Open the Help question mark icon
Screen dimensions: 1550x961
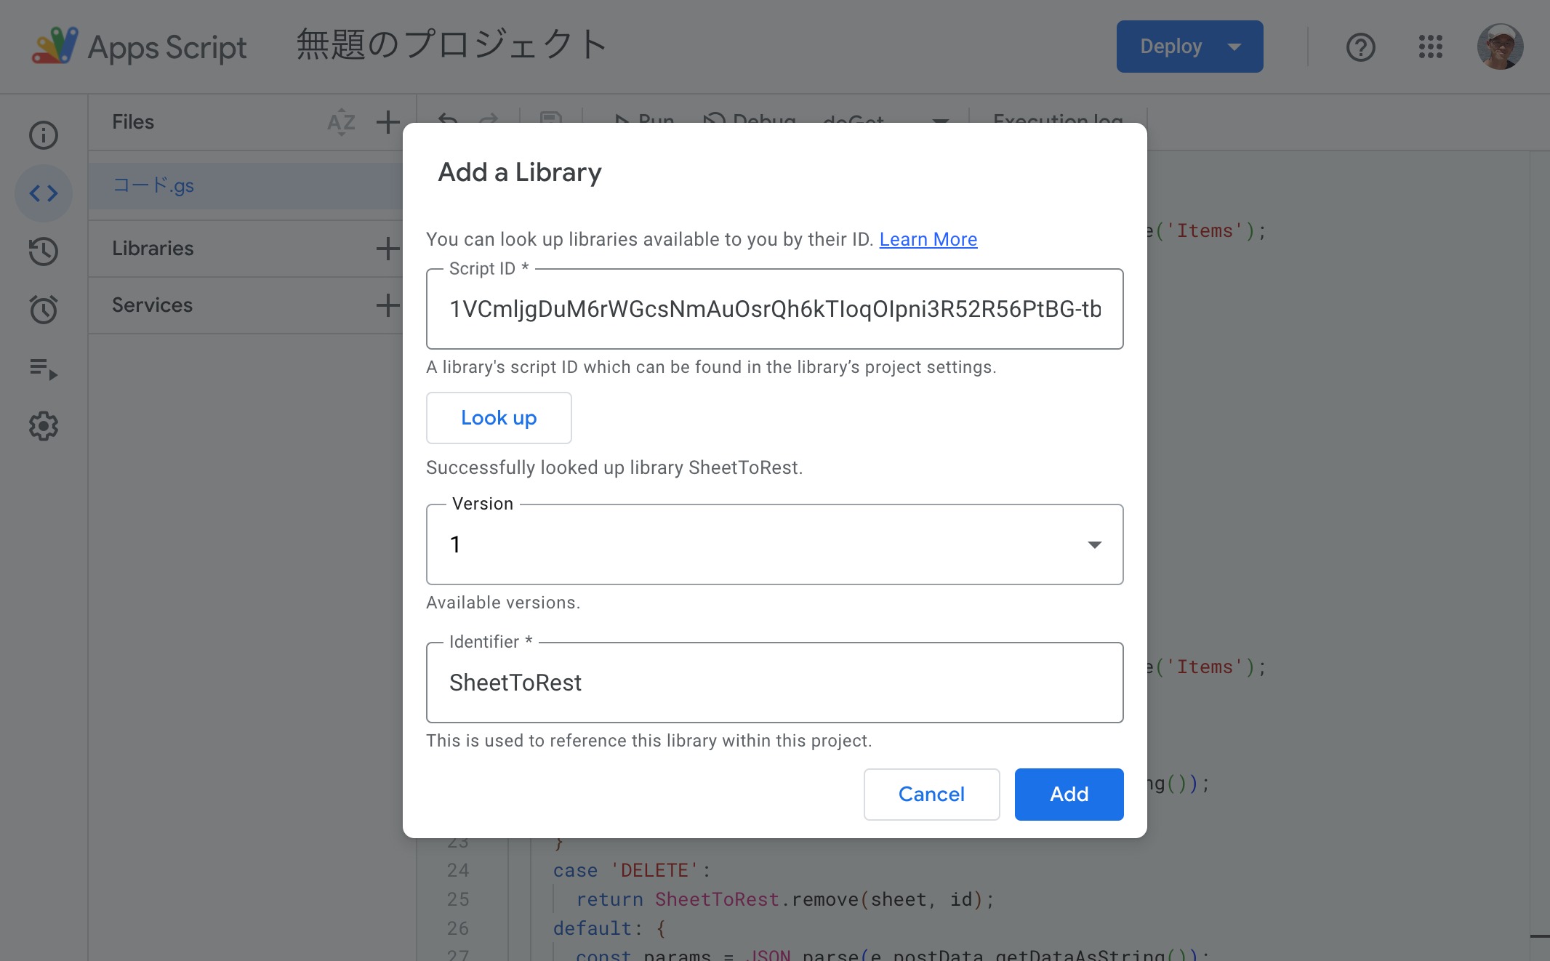tap(1360, 47)
